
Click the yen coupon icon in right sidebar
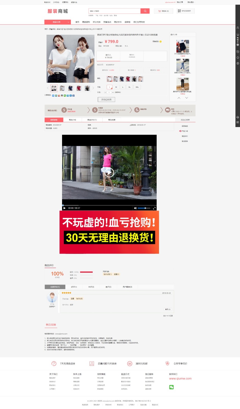tap(238, 63)
